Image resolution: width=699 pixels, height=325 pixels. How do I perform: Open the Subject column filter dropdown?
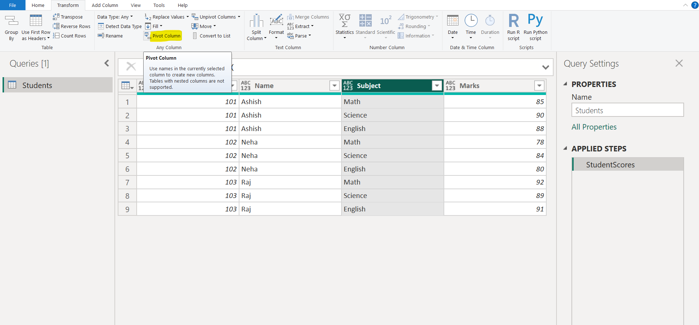[x=437, y=86]
